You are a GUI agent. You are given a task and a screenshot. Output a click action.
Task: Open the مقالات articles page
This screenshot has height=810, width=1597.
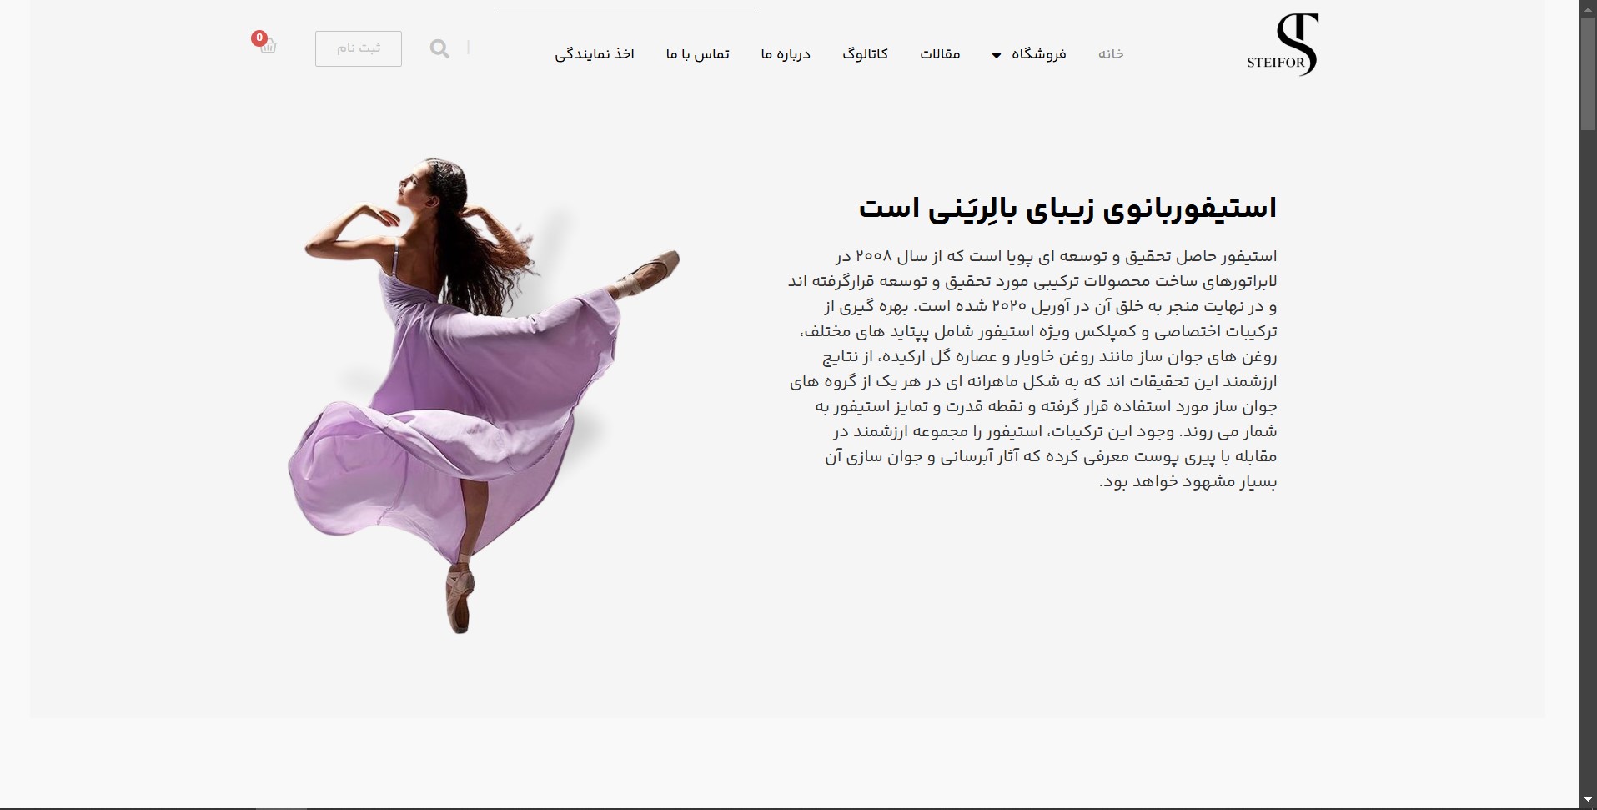coord(940,54)
